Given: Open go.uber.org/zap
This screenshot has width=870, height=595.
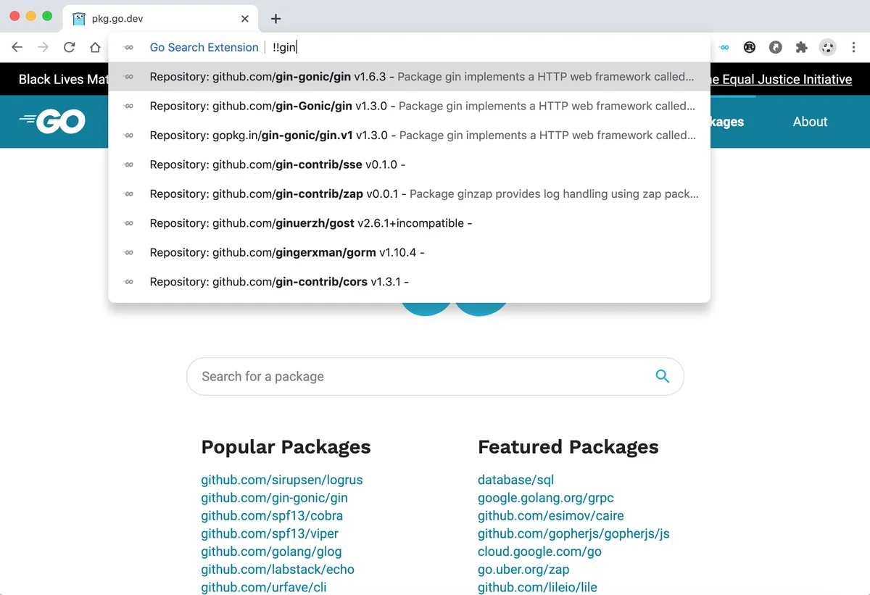Looking at the screenshot, I should [523, 570].
